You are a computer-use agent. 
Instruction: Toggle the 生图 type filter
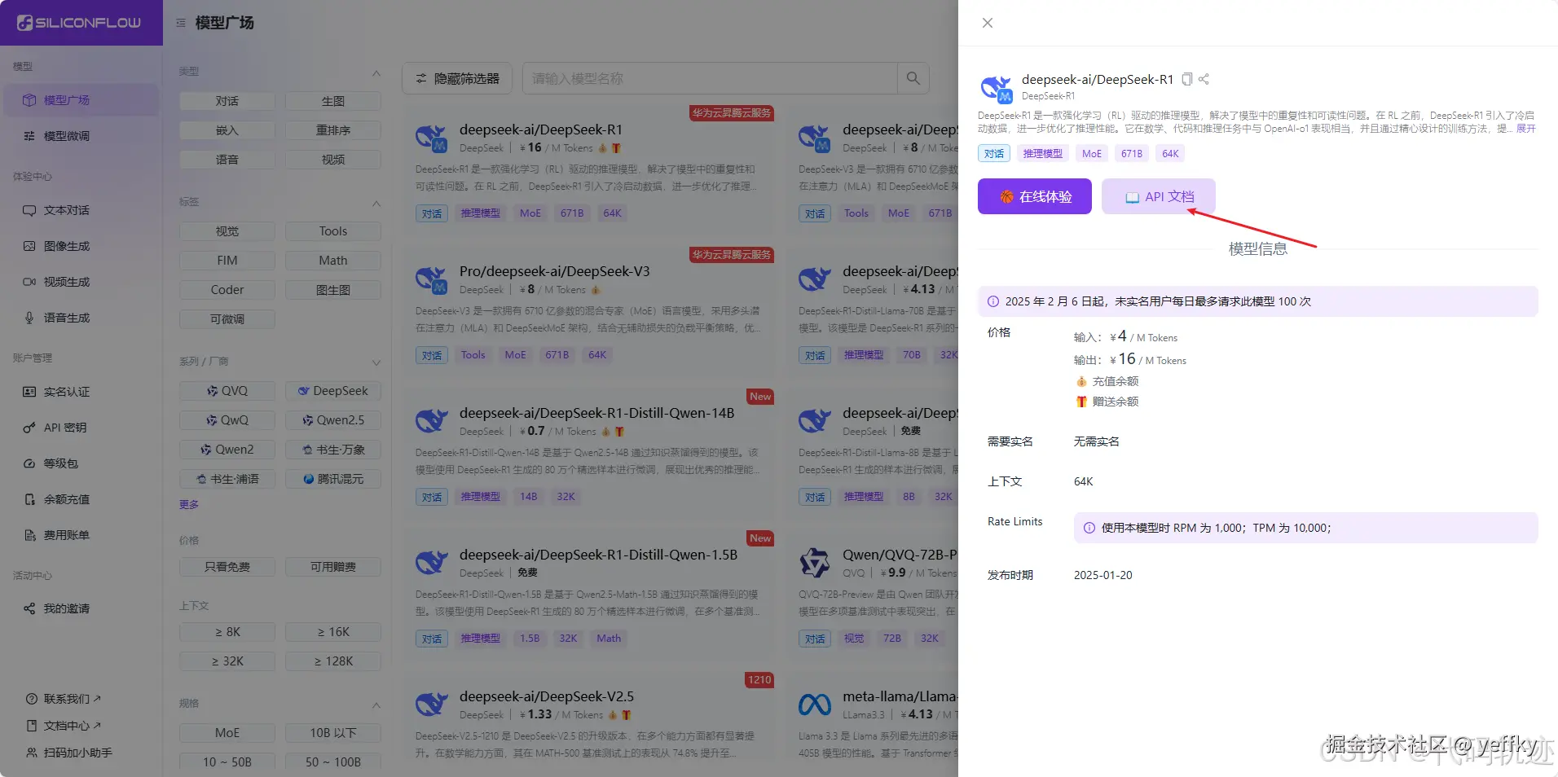point(333,101)
